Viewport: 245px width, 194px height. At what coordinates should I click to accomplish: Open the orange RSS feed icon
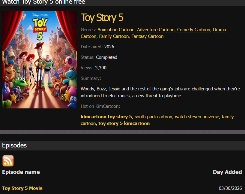[8, 161]
